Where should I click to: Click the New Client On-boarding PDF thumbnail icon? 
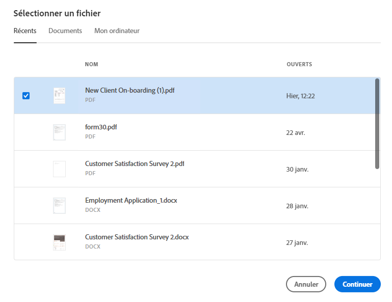coord(60,96)
